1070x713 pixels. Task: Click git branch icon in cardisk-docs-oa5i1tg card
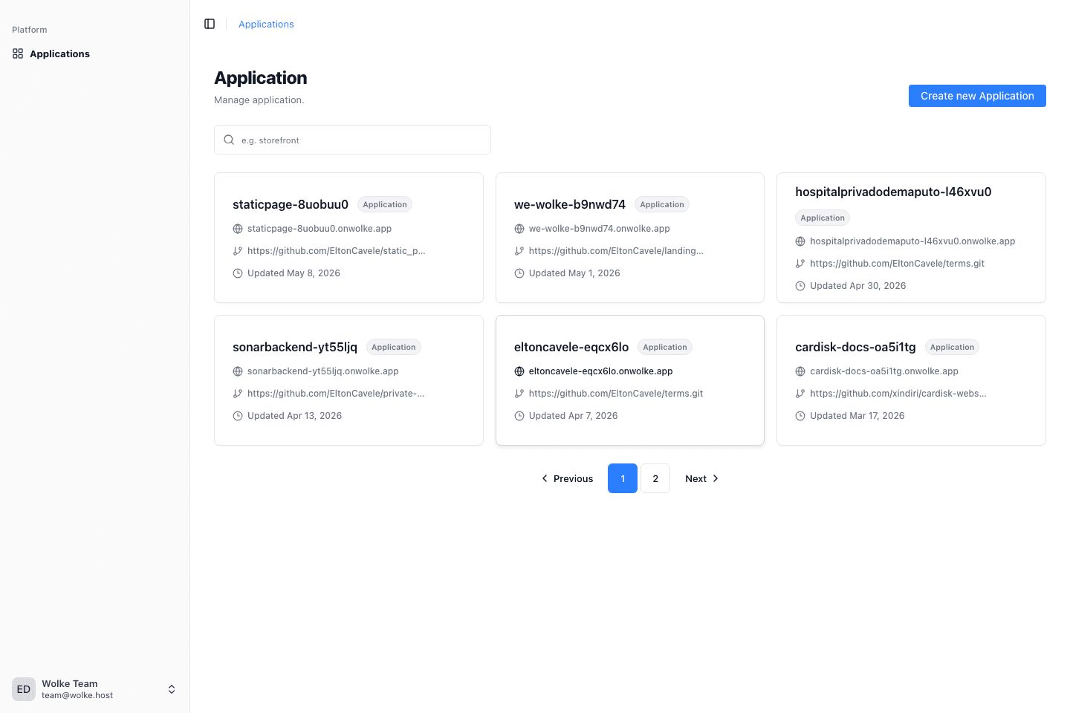[x=800, y=394]
